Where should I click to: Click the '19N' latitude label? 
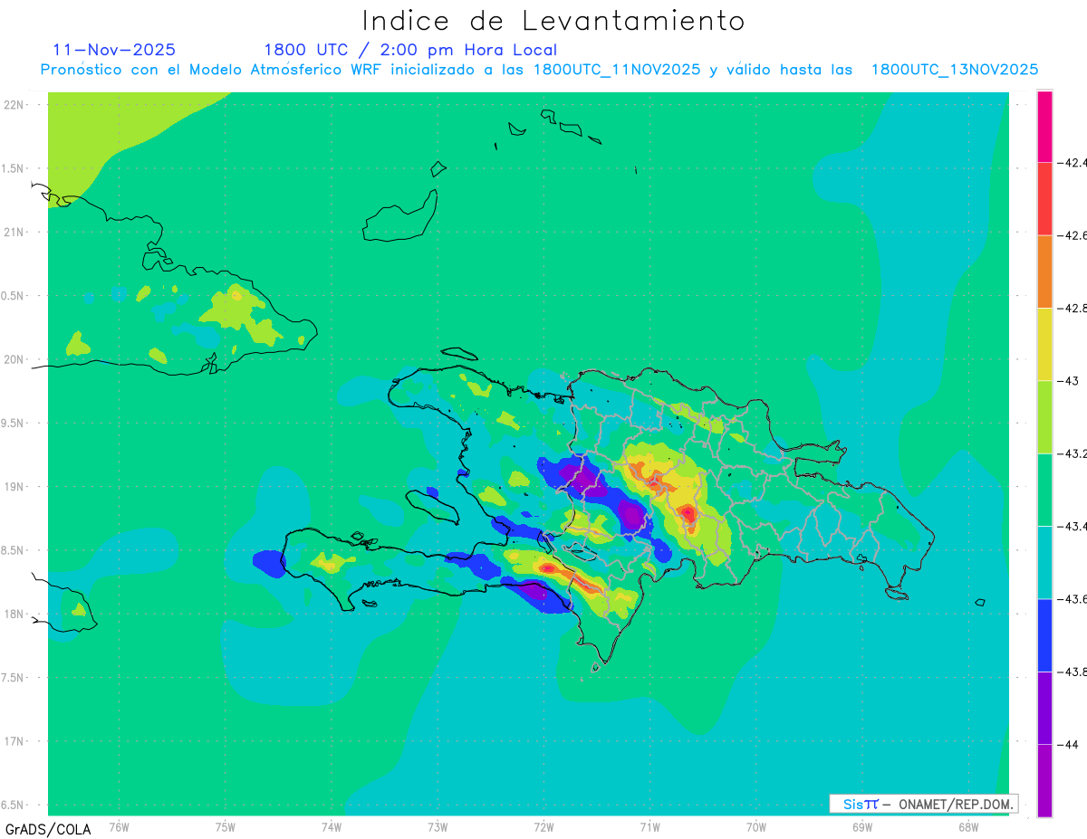click(14, 487)
